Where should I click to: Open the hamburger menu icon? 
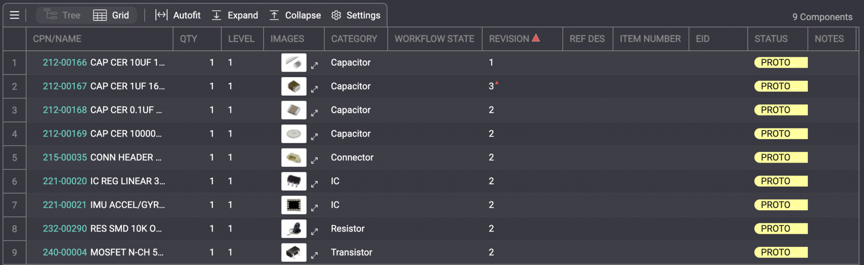pyautogui.click(x=14, y=15)
